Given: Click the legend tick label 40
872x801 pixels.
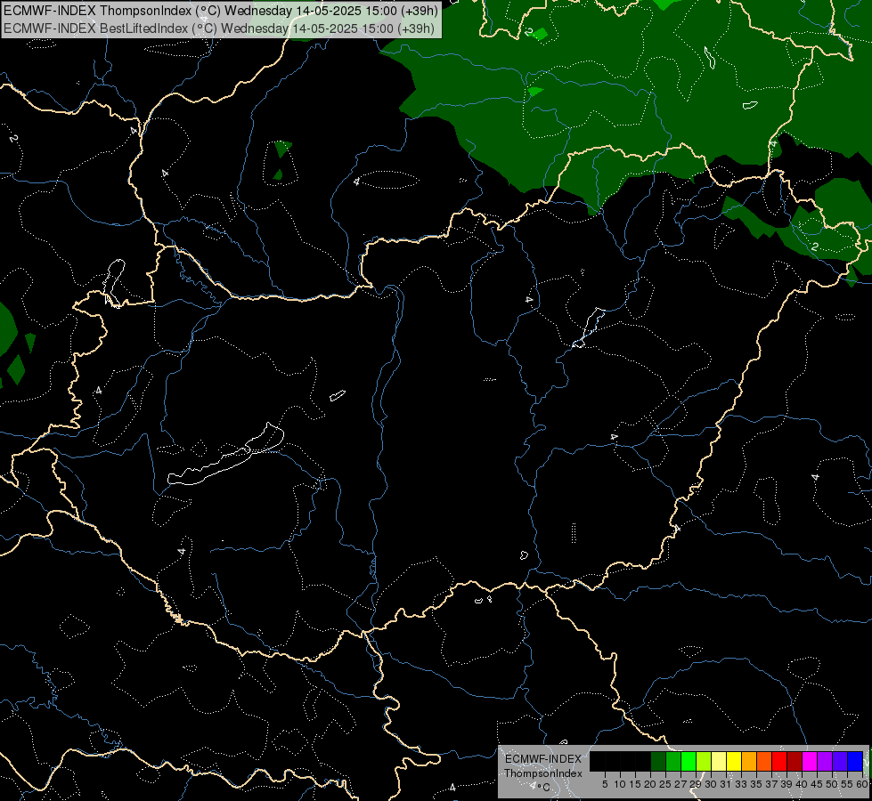Looking at the screenshot, I should click(802, 784).
